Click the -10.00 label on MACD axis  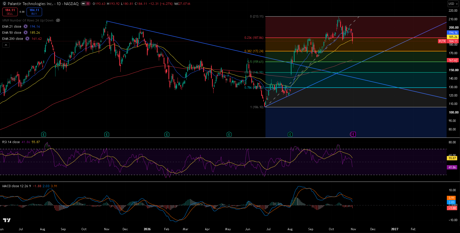[453, 220]
